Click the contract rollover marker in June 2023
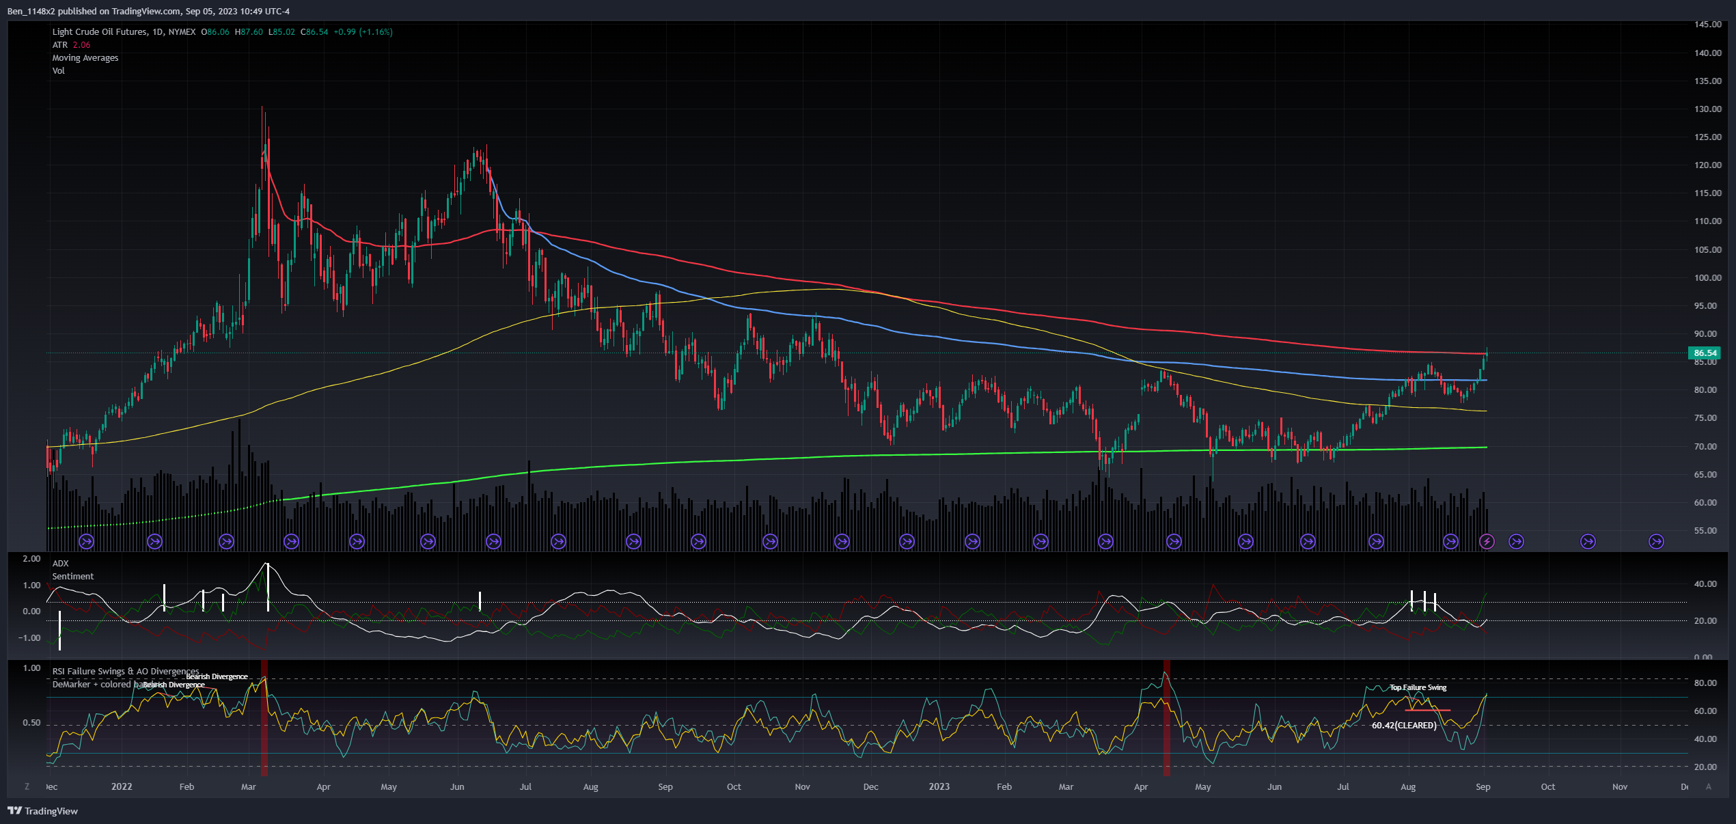This screenshot has height=824, width=1736. point(1308,542)
